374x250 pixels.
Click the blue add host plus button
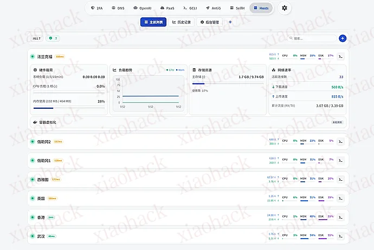tap(342, 38)
